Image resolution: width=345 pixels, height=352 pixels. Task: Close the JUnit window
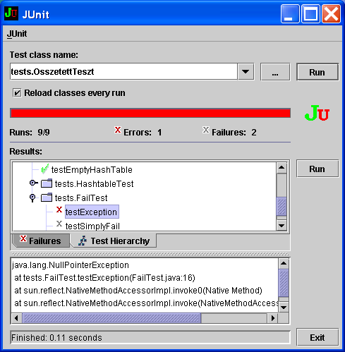pyautogui.click(x=331, y=14)
